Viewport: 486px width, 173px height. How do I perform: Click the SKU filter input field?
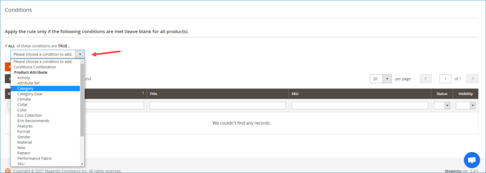(360, 105)
